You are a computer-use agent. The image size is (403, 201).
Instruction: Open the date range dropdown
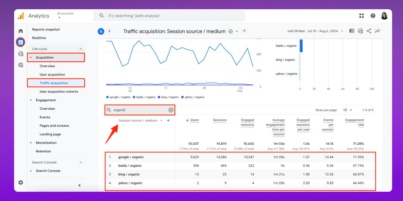click(325, 31)
